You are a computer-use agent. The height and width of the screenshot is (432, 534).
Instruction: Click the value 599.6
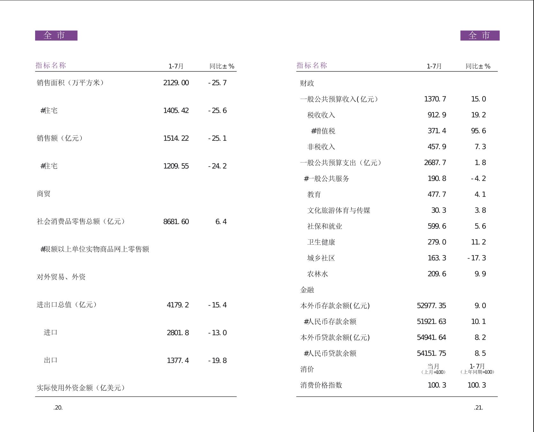[x=437, y=226]
